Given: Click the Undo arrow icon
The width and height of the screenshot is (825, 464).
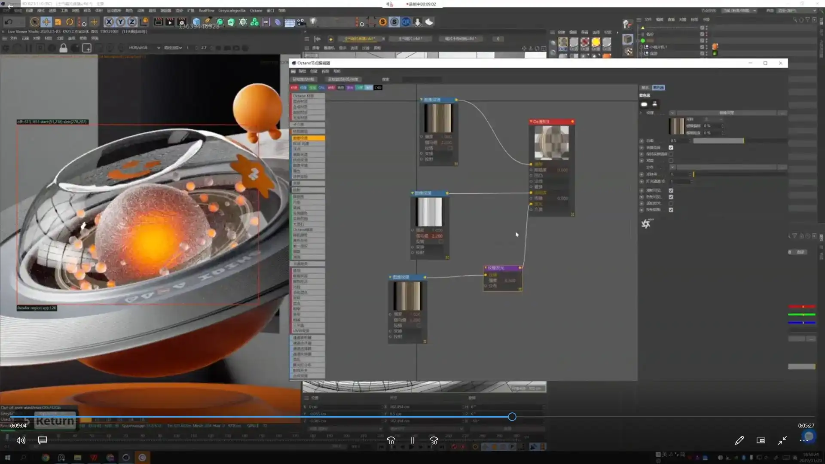Looking at the screenshot, I should point(8,22).
